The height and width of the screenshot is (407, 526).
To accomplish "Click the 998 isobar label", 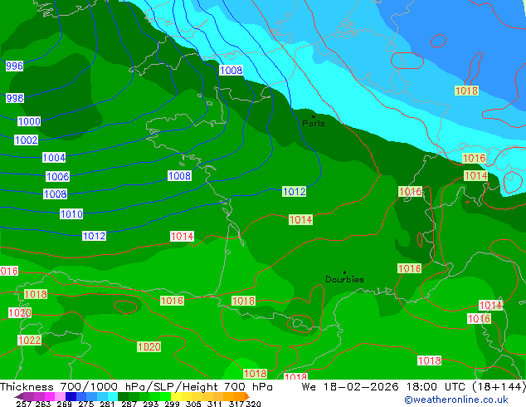I will click(15, 98).
